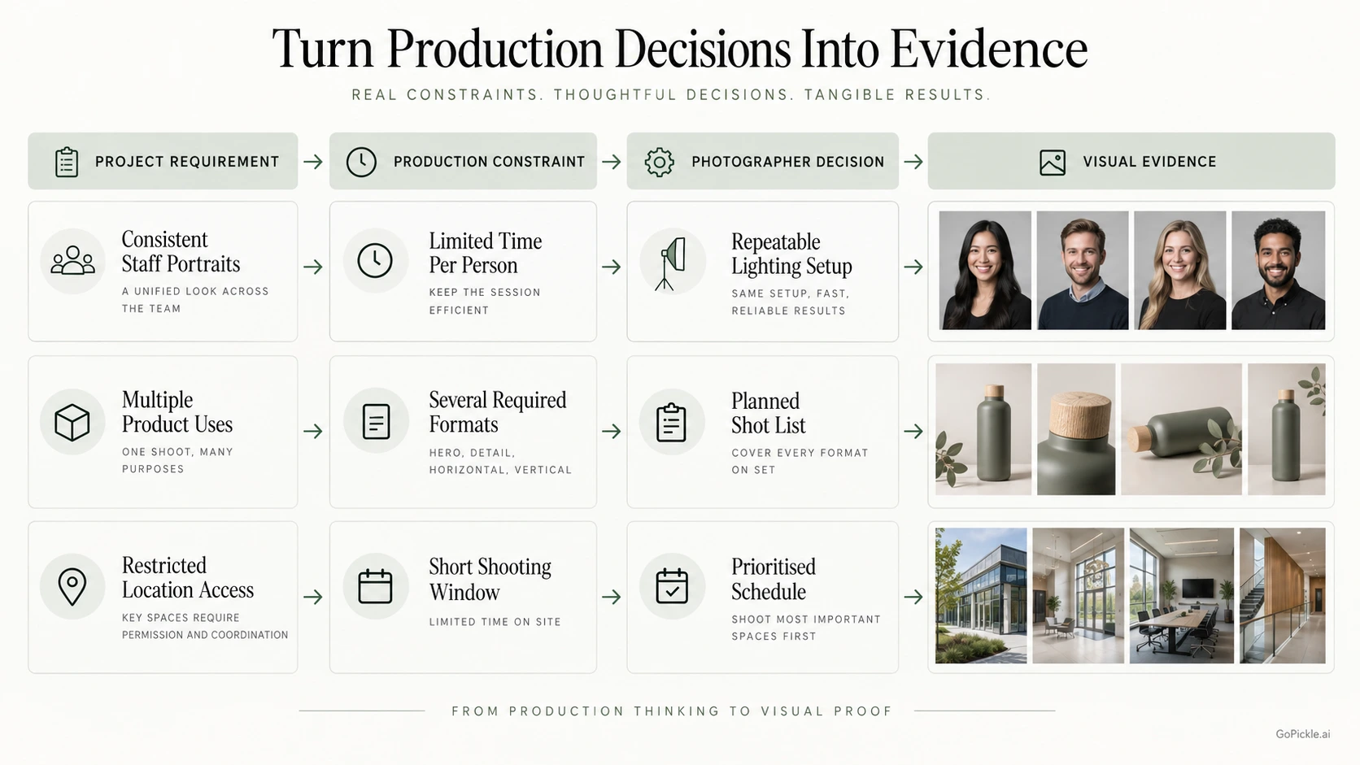The image size is (1360, 765).
Task: Click the cube icon in Multiple Product Uses card
Action: [x=72, y=423]
